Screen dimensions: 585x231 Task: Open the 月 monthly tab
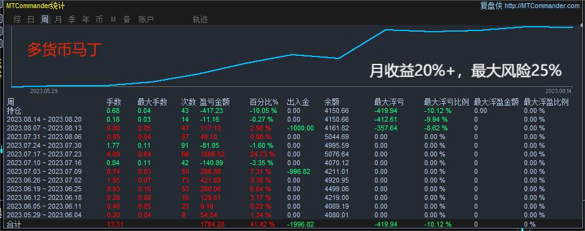tap(58, 20)
